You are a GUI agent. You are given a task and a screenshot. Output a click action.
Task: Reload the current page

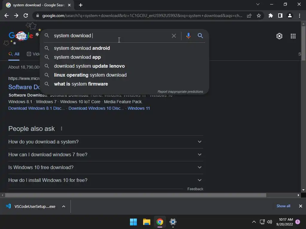(26, 16)
